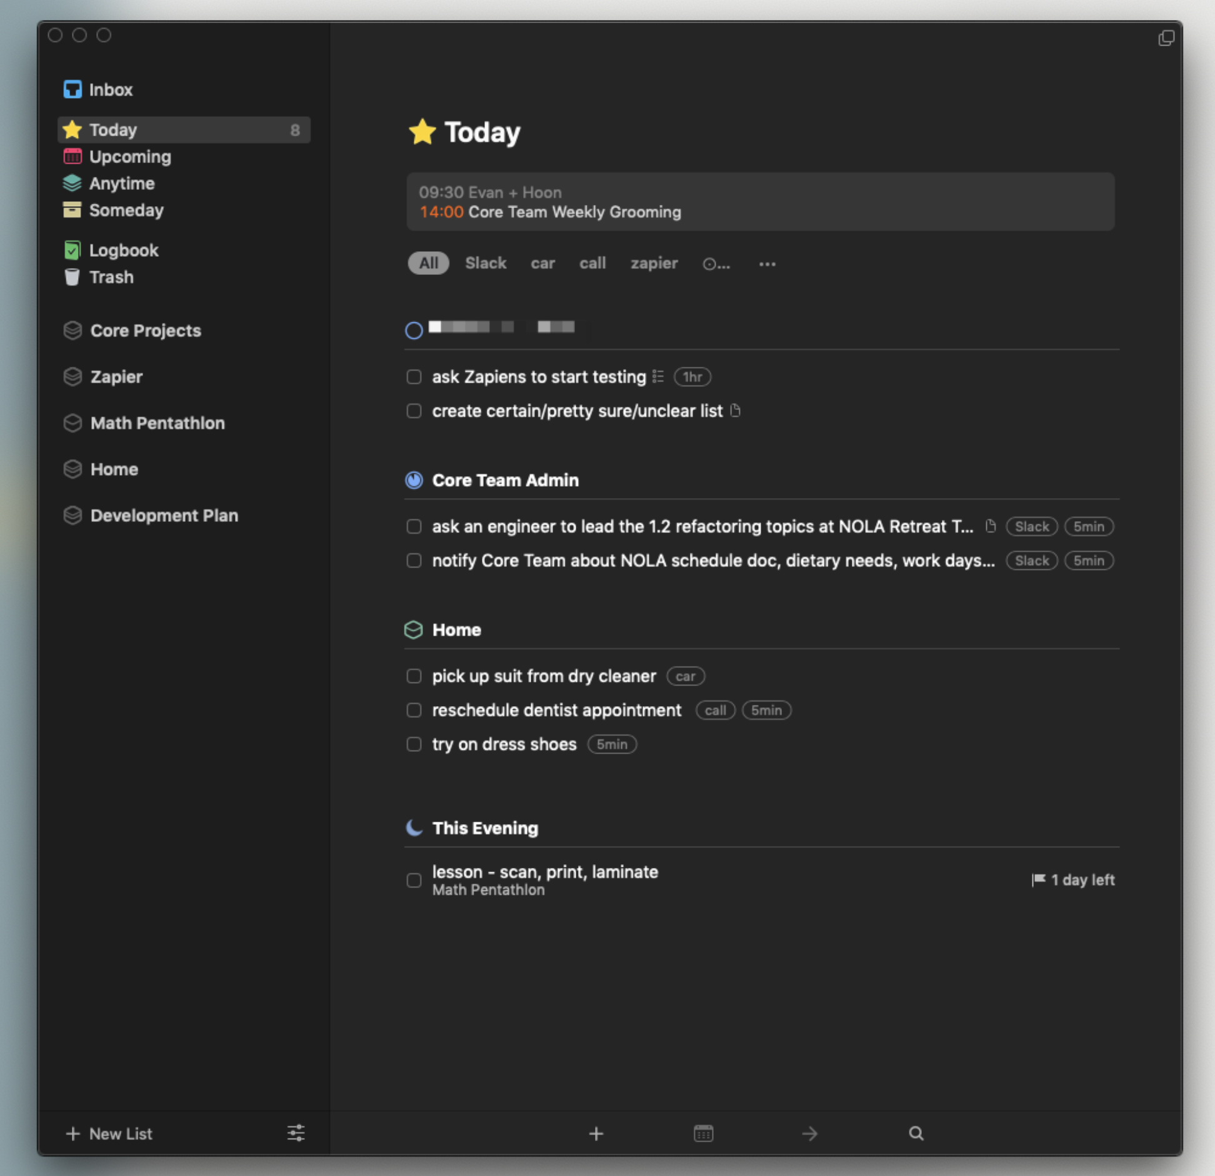Select the 'call' filter tag
Viewport: 1215px width, 1176px height.
[592, 262]
